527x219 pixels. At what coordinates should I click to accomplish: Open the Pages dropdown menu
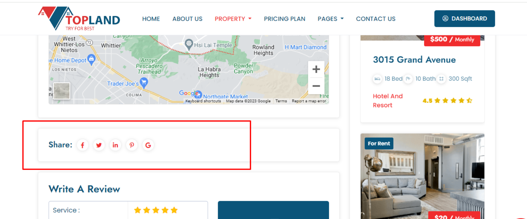coord(330,19)
